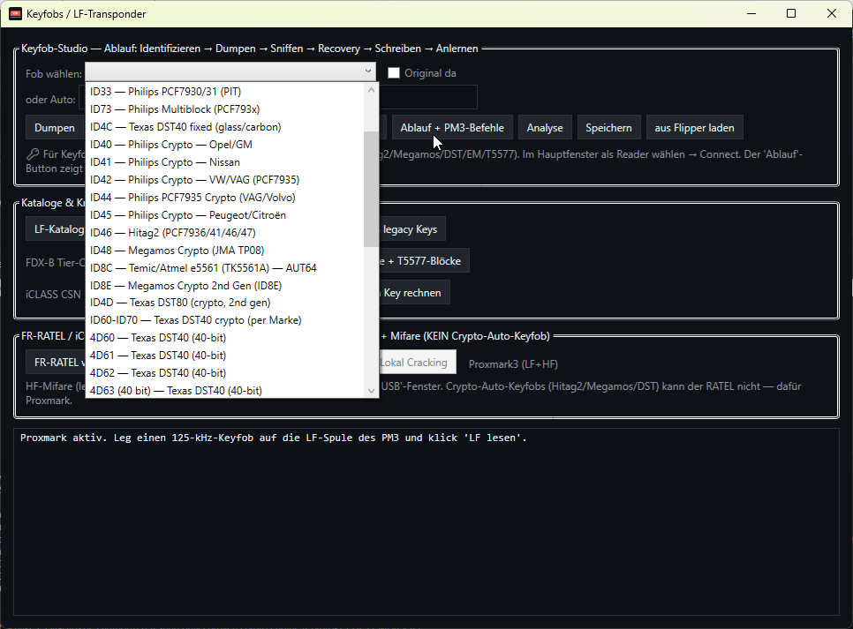Close the Keyfobs / LF-Transponder window
Viewport: 853px width, 629px height.
coord(832,13)
